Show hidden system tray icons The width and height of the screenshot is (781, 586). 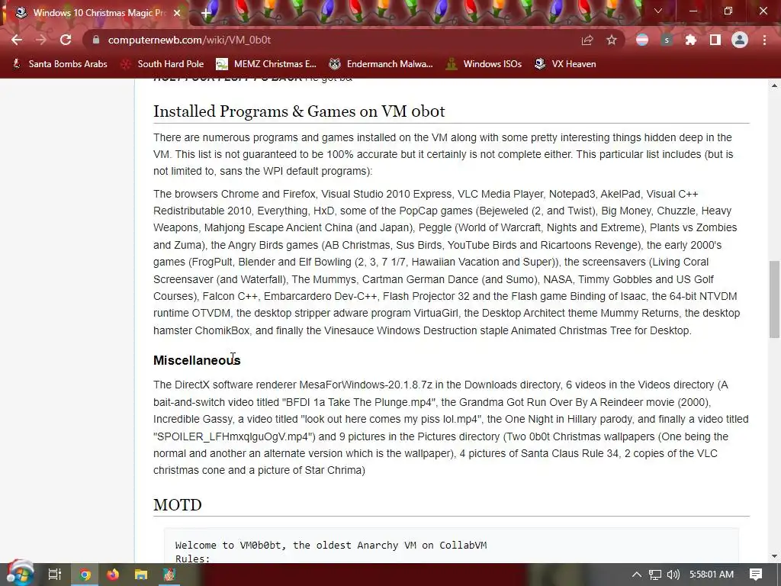[637, 575]
